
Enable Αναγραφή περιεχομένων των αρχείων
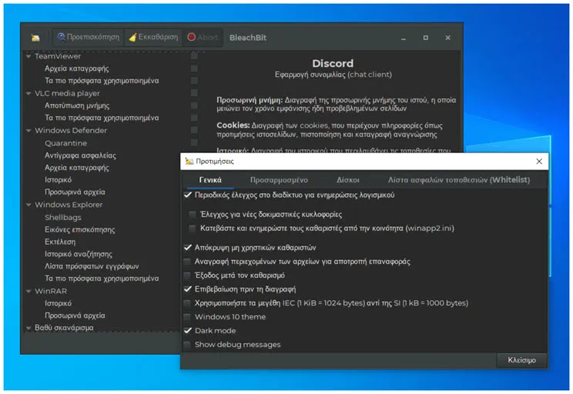click(x=187, y=262)
